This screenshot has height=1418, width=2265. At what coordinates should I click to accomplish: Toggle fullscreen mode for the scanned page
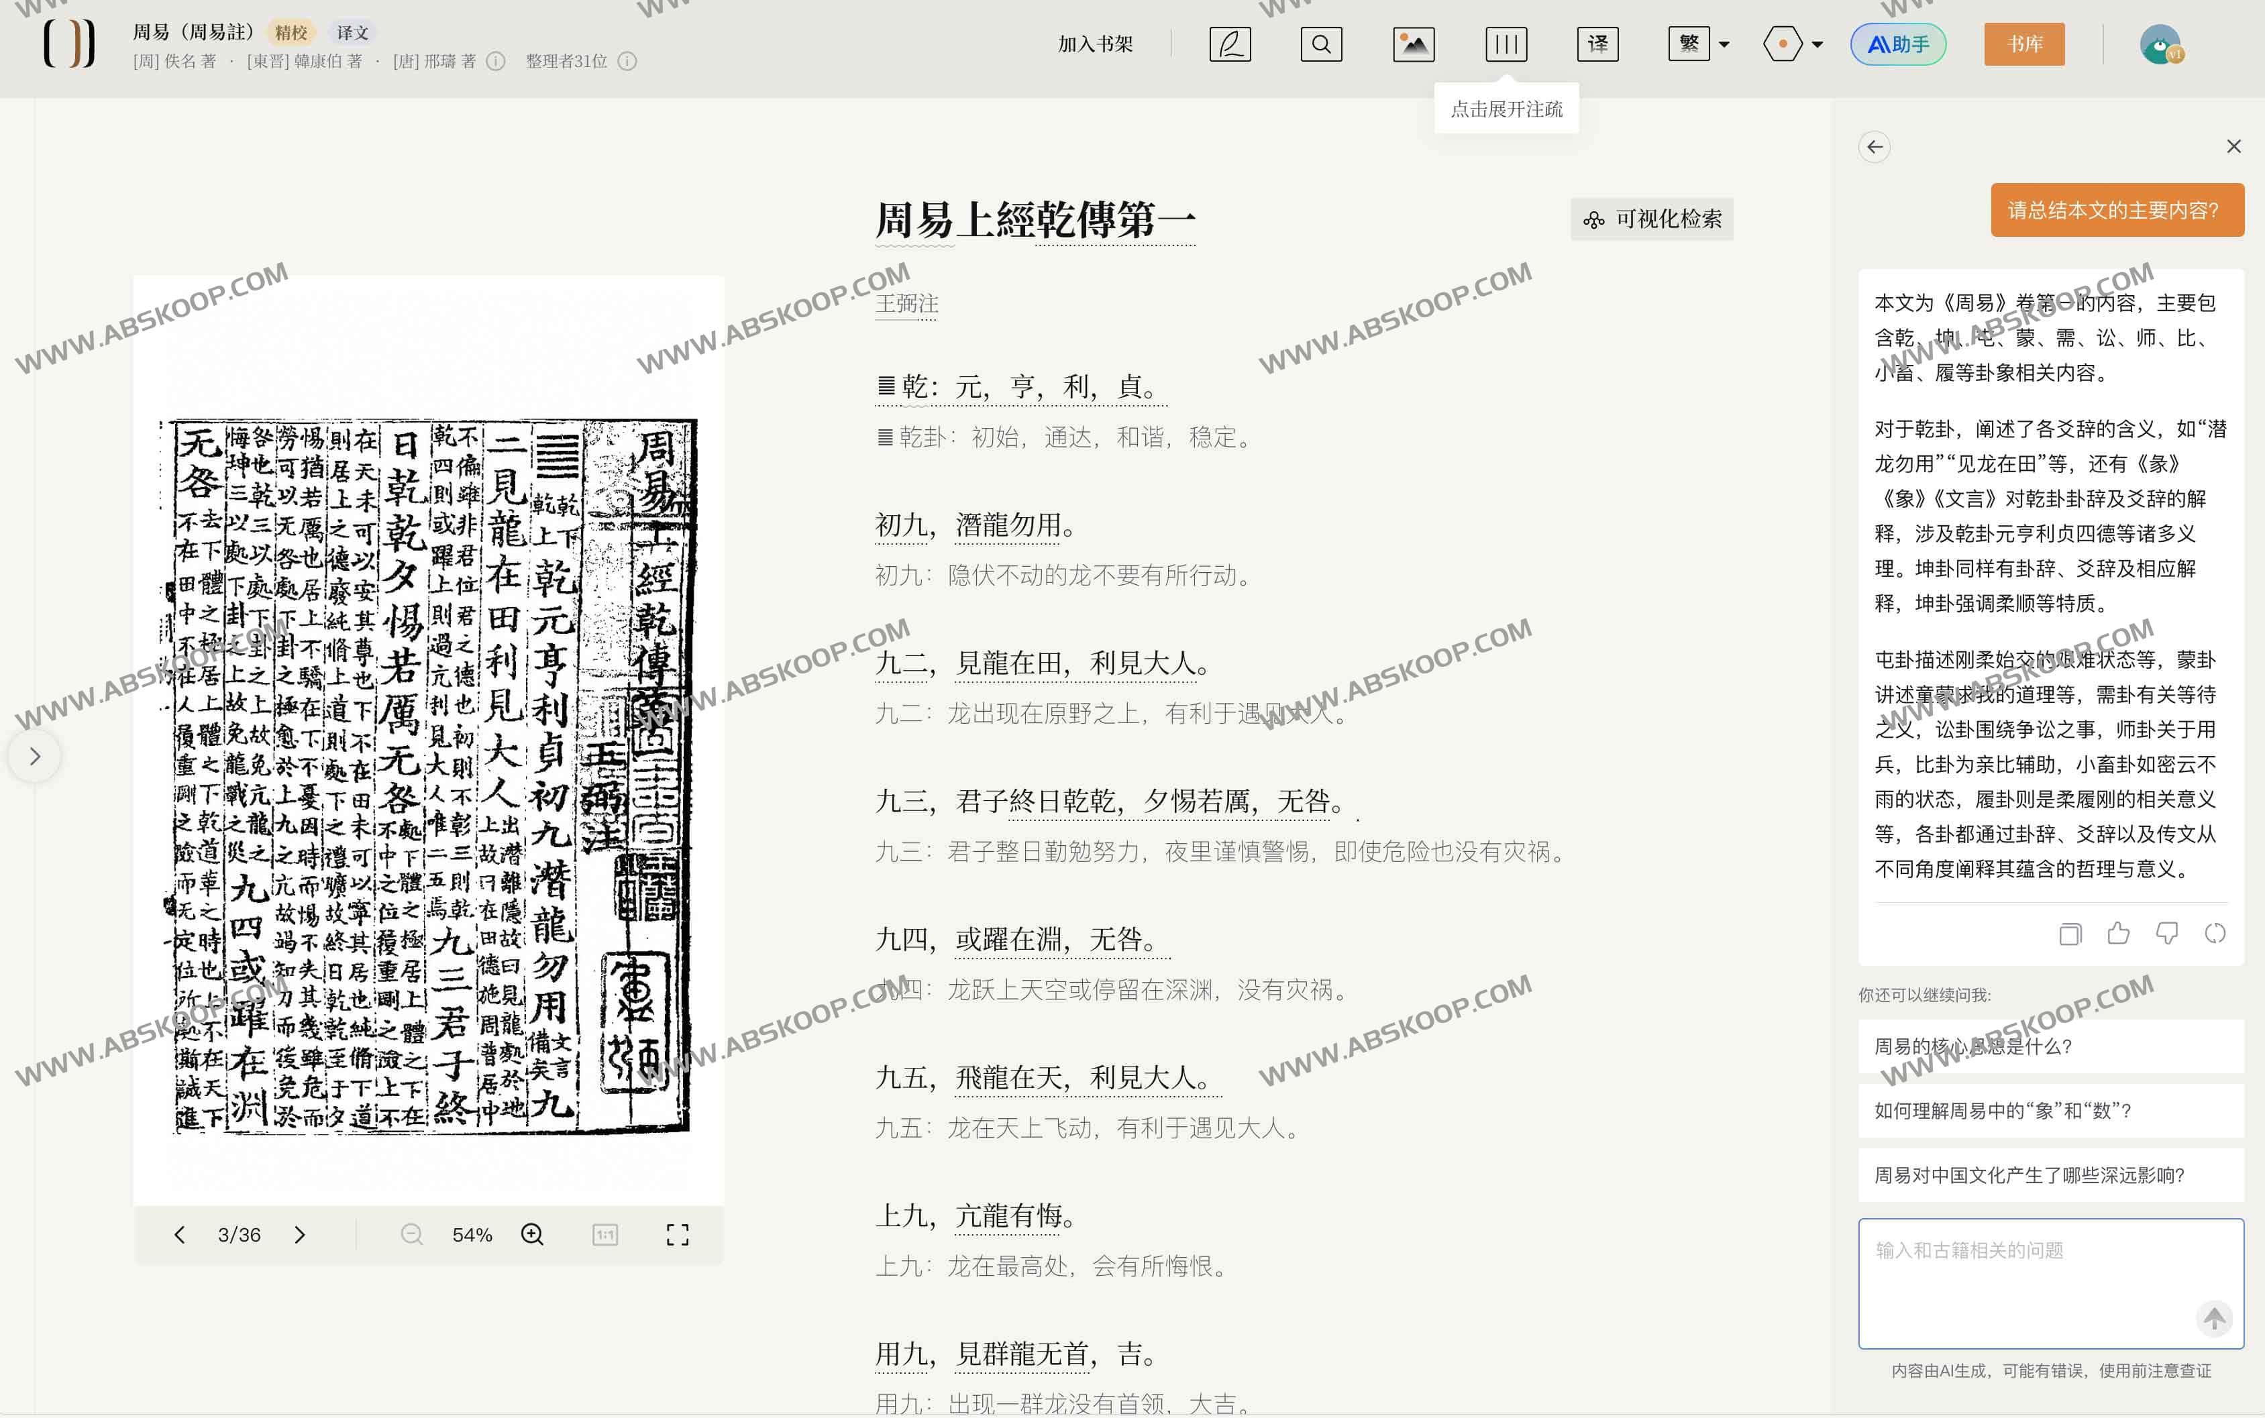point(678,1234)
